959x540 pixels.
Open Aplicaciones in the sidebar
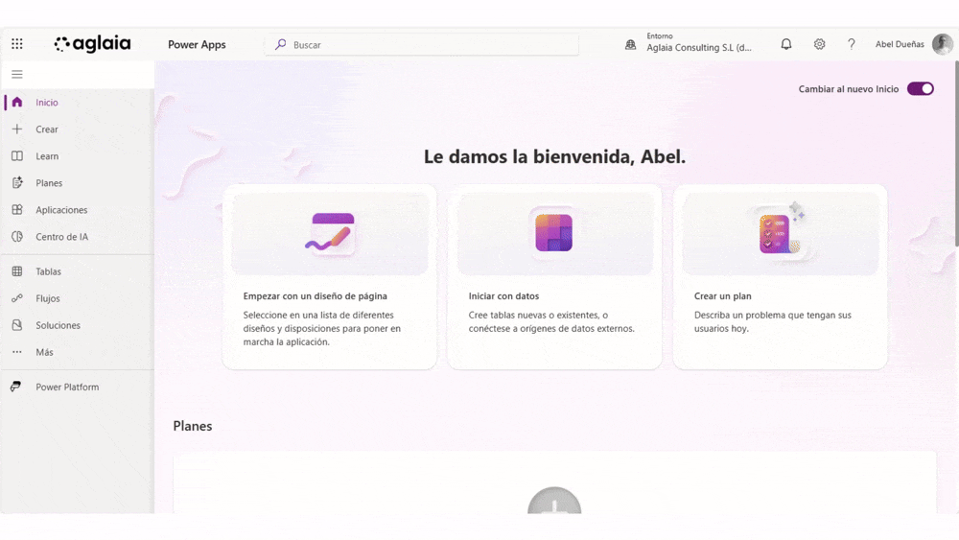(77, 210)
